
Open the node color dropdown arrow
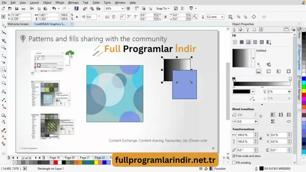[253, 92]
